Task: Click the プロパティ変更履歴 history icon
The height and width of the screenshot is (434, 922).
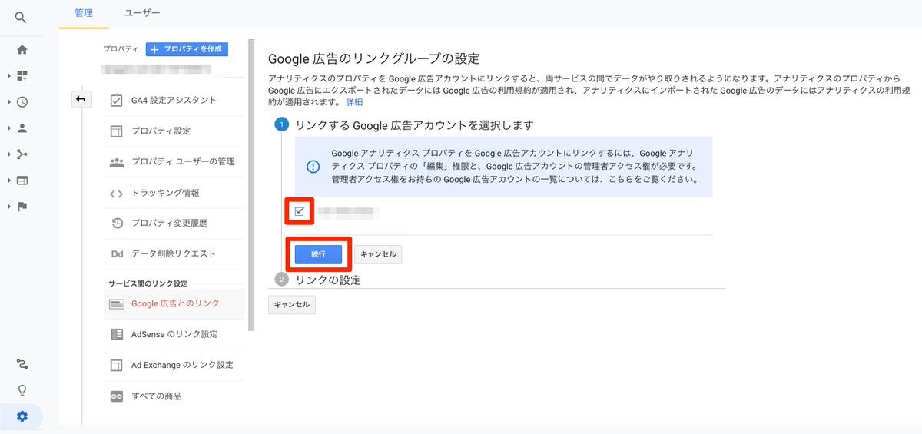Action: (x=117, y=224)
